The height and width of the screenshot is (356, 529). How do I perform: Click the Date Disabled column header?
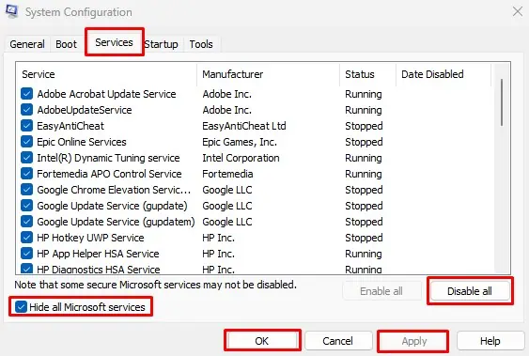click(443, 74)
